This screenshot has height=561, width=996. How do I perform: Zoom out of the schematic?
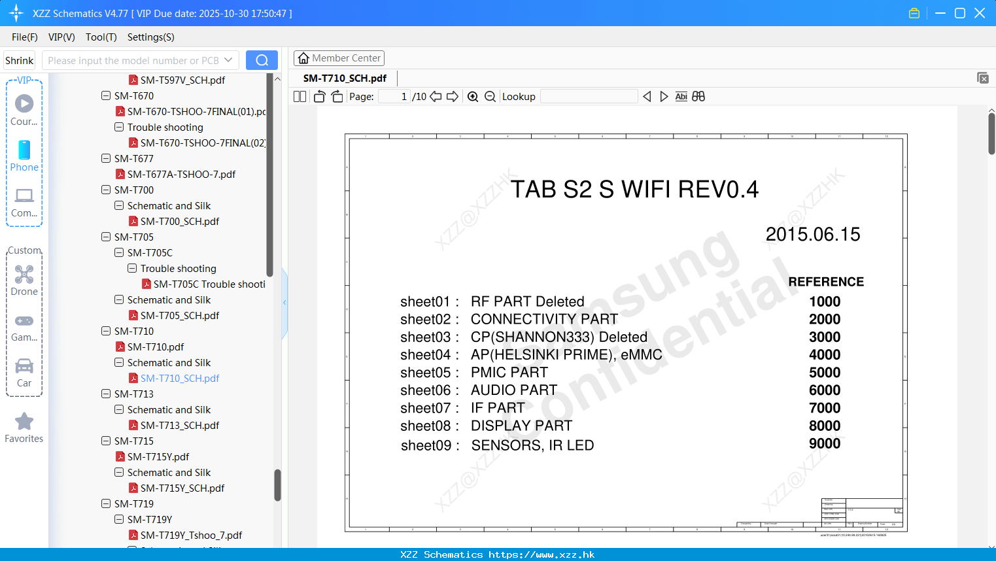click(x=490, y=97)
